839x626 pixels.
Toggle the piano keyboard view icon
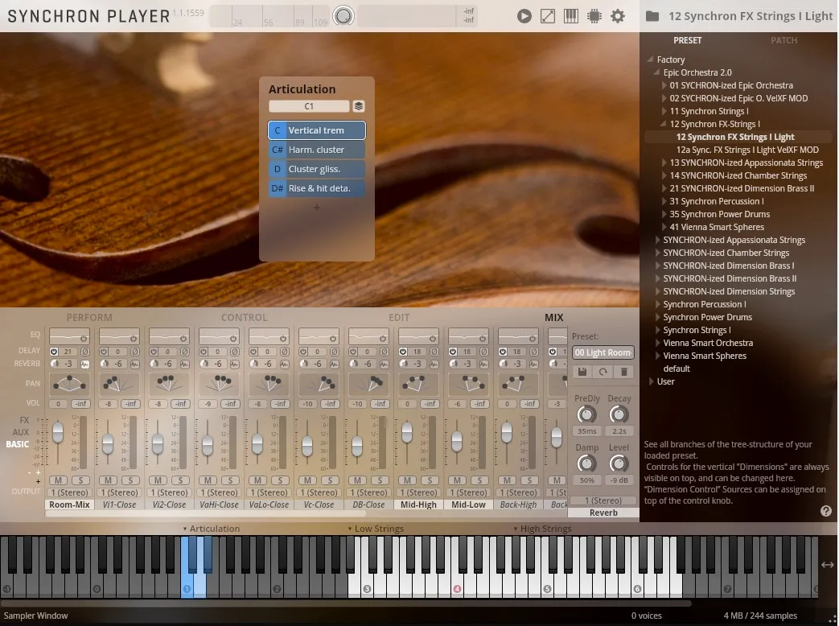tap(570, 16)
